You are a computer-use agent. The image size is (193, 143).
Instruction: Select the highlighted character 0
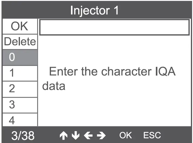[19, 58]
